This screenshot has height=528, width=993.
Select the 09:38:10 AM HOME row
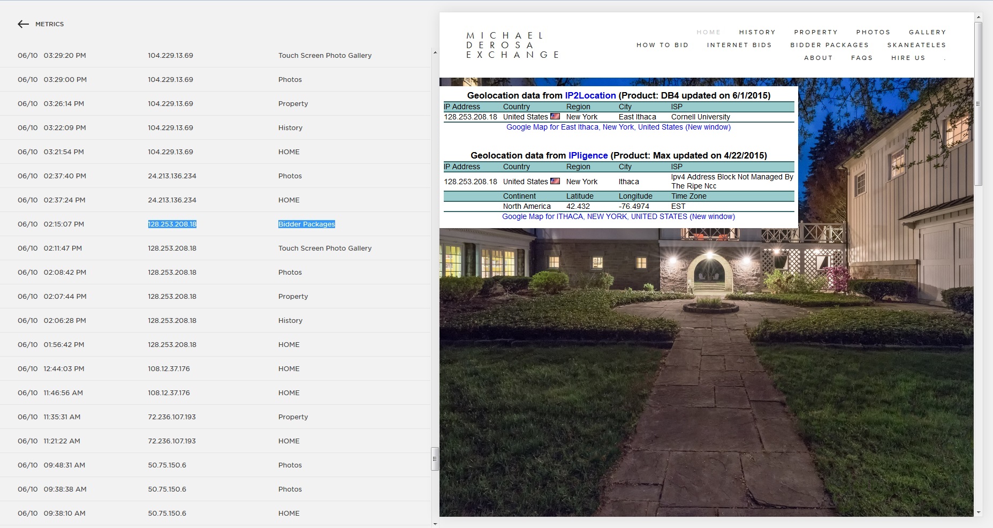[x=215, y=513]
